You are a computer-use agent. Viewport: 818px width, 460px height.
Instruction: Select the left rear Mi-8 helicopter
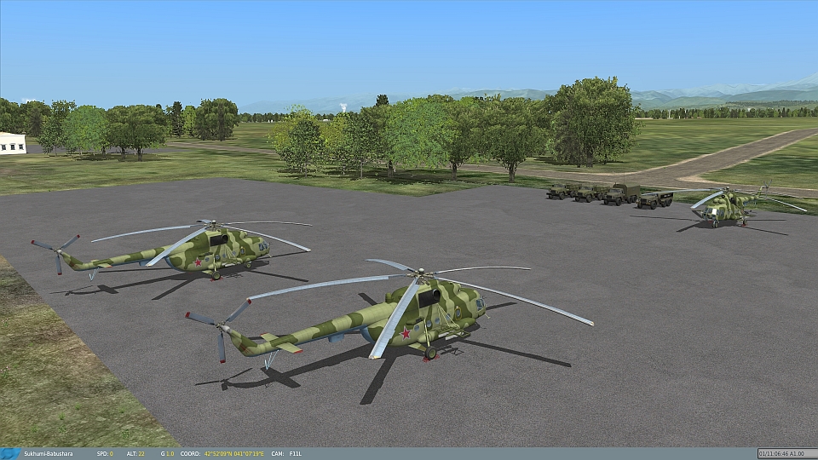tap(213, 249)
